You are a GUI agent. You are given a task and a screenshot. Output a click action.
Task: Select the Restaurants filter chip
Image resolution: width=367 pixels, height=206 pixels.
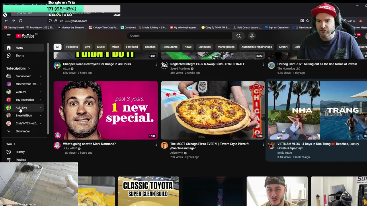click(170, 47)
